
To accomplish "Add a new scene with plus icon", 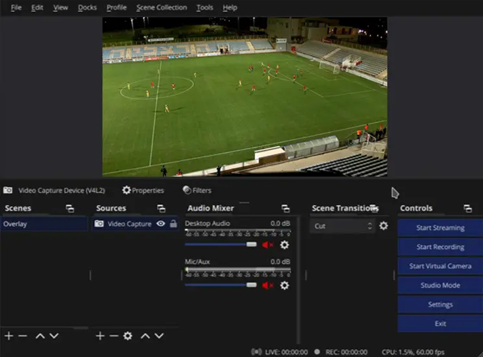I will [9, 336].
